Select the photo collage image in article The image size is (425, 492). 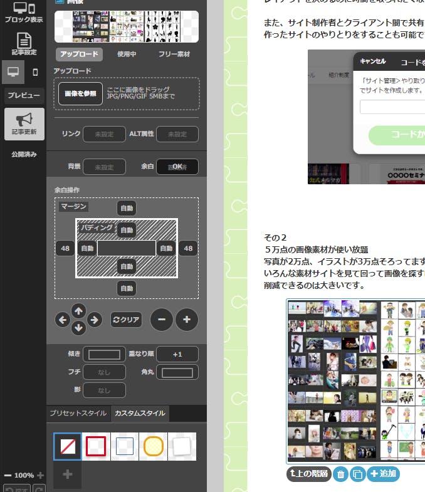point(355,381)
